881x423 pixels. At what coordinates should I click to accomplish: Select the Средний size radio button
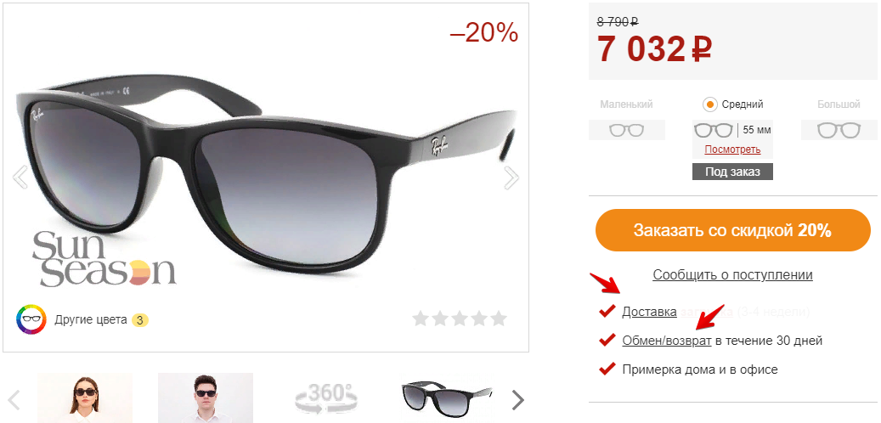pyautogui.click(x=710, y=104)
